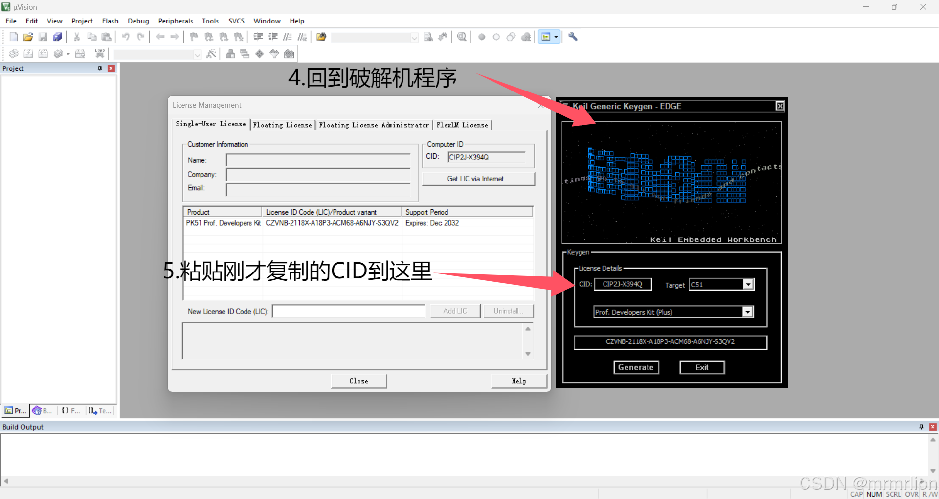Click the Copy icon in the toolbar

pyautogui.click(x=91, y=37)
